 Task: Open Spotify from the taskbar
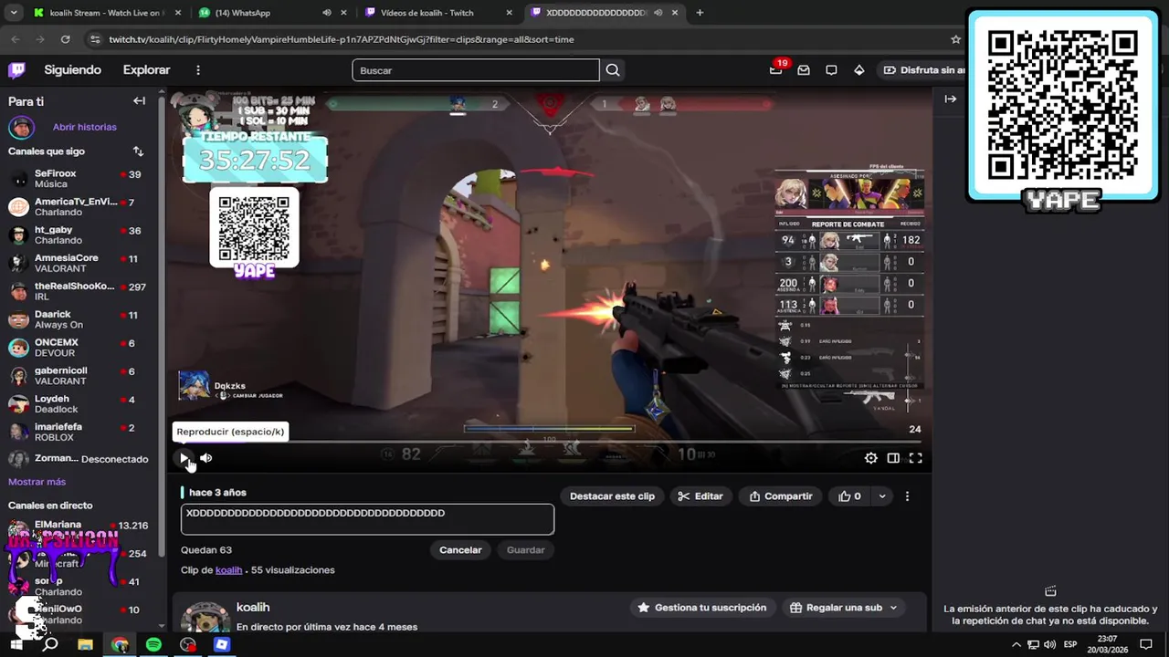tap(153, 644)
